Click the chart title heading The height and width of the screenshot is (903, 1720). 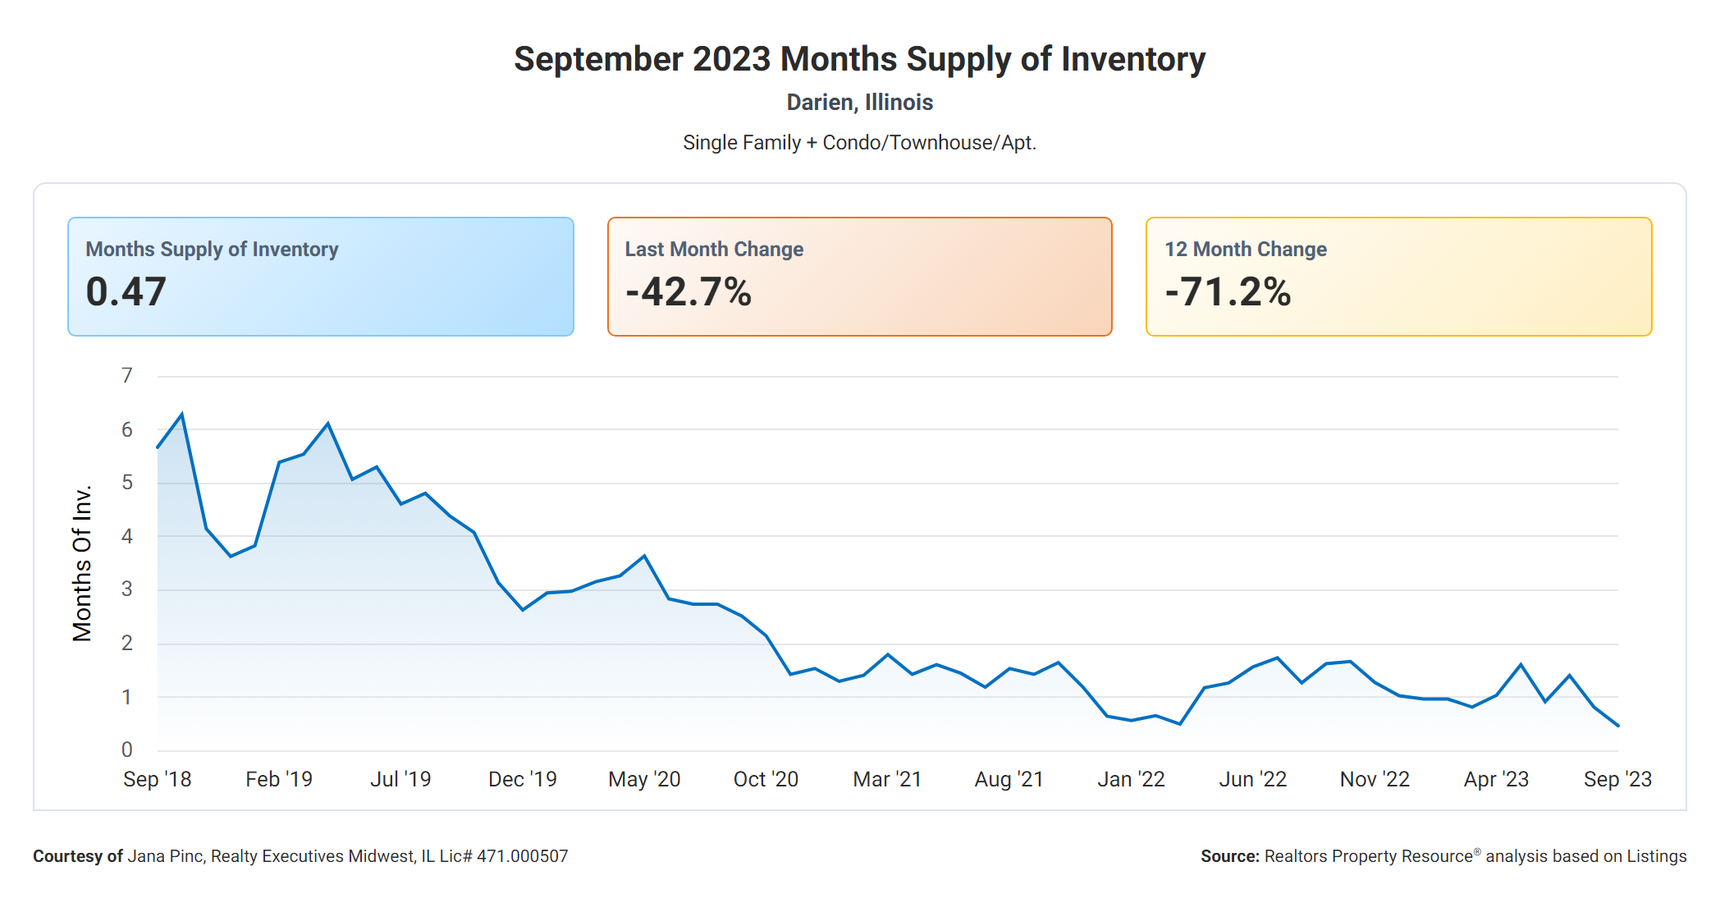pos(859,59)
